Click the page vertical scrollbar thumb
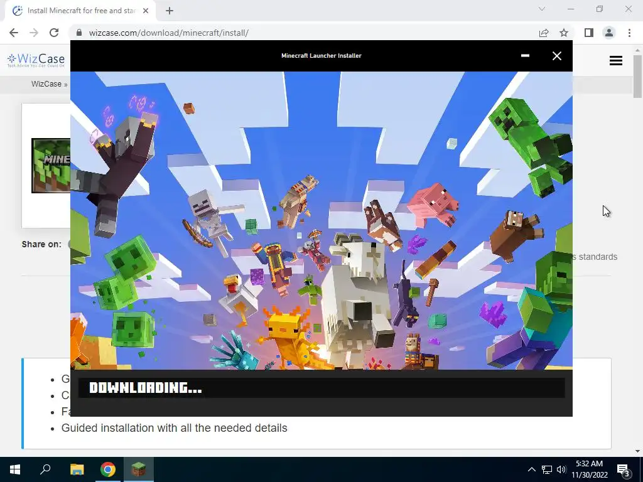Viewport: 643px width, 482px height. click(637, 75)
